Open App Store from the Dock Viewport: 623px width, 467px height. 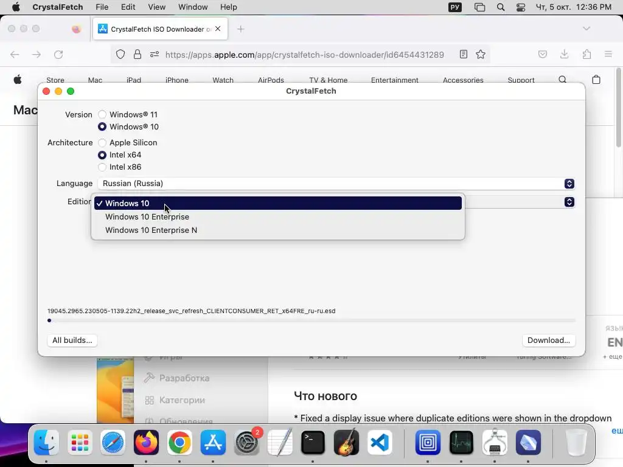click(x=213, y=443)
